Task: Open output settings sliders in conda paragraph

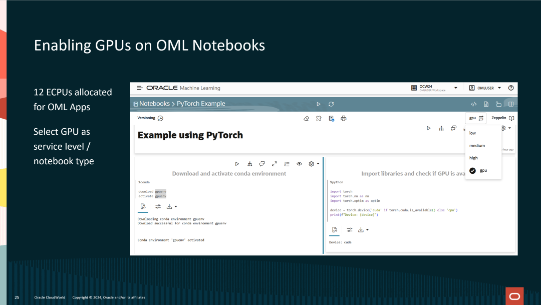Action: point(158,207)
